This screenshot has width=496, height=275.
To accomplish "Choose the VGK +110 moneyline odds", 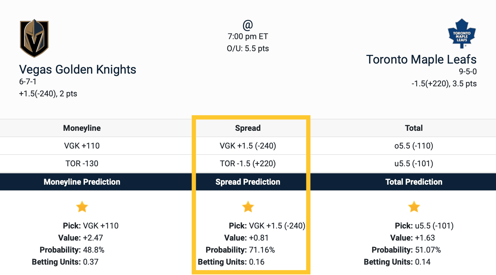I will (x=82, y=146).
